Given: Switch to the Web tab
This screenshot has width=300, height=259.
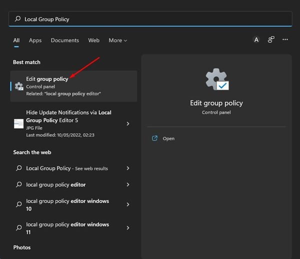Looking at the screenshot, I should (94, 40).
